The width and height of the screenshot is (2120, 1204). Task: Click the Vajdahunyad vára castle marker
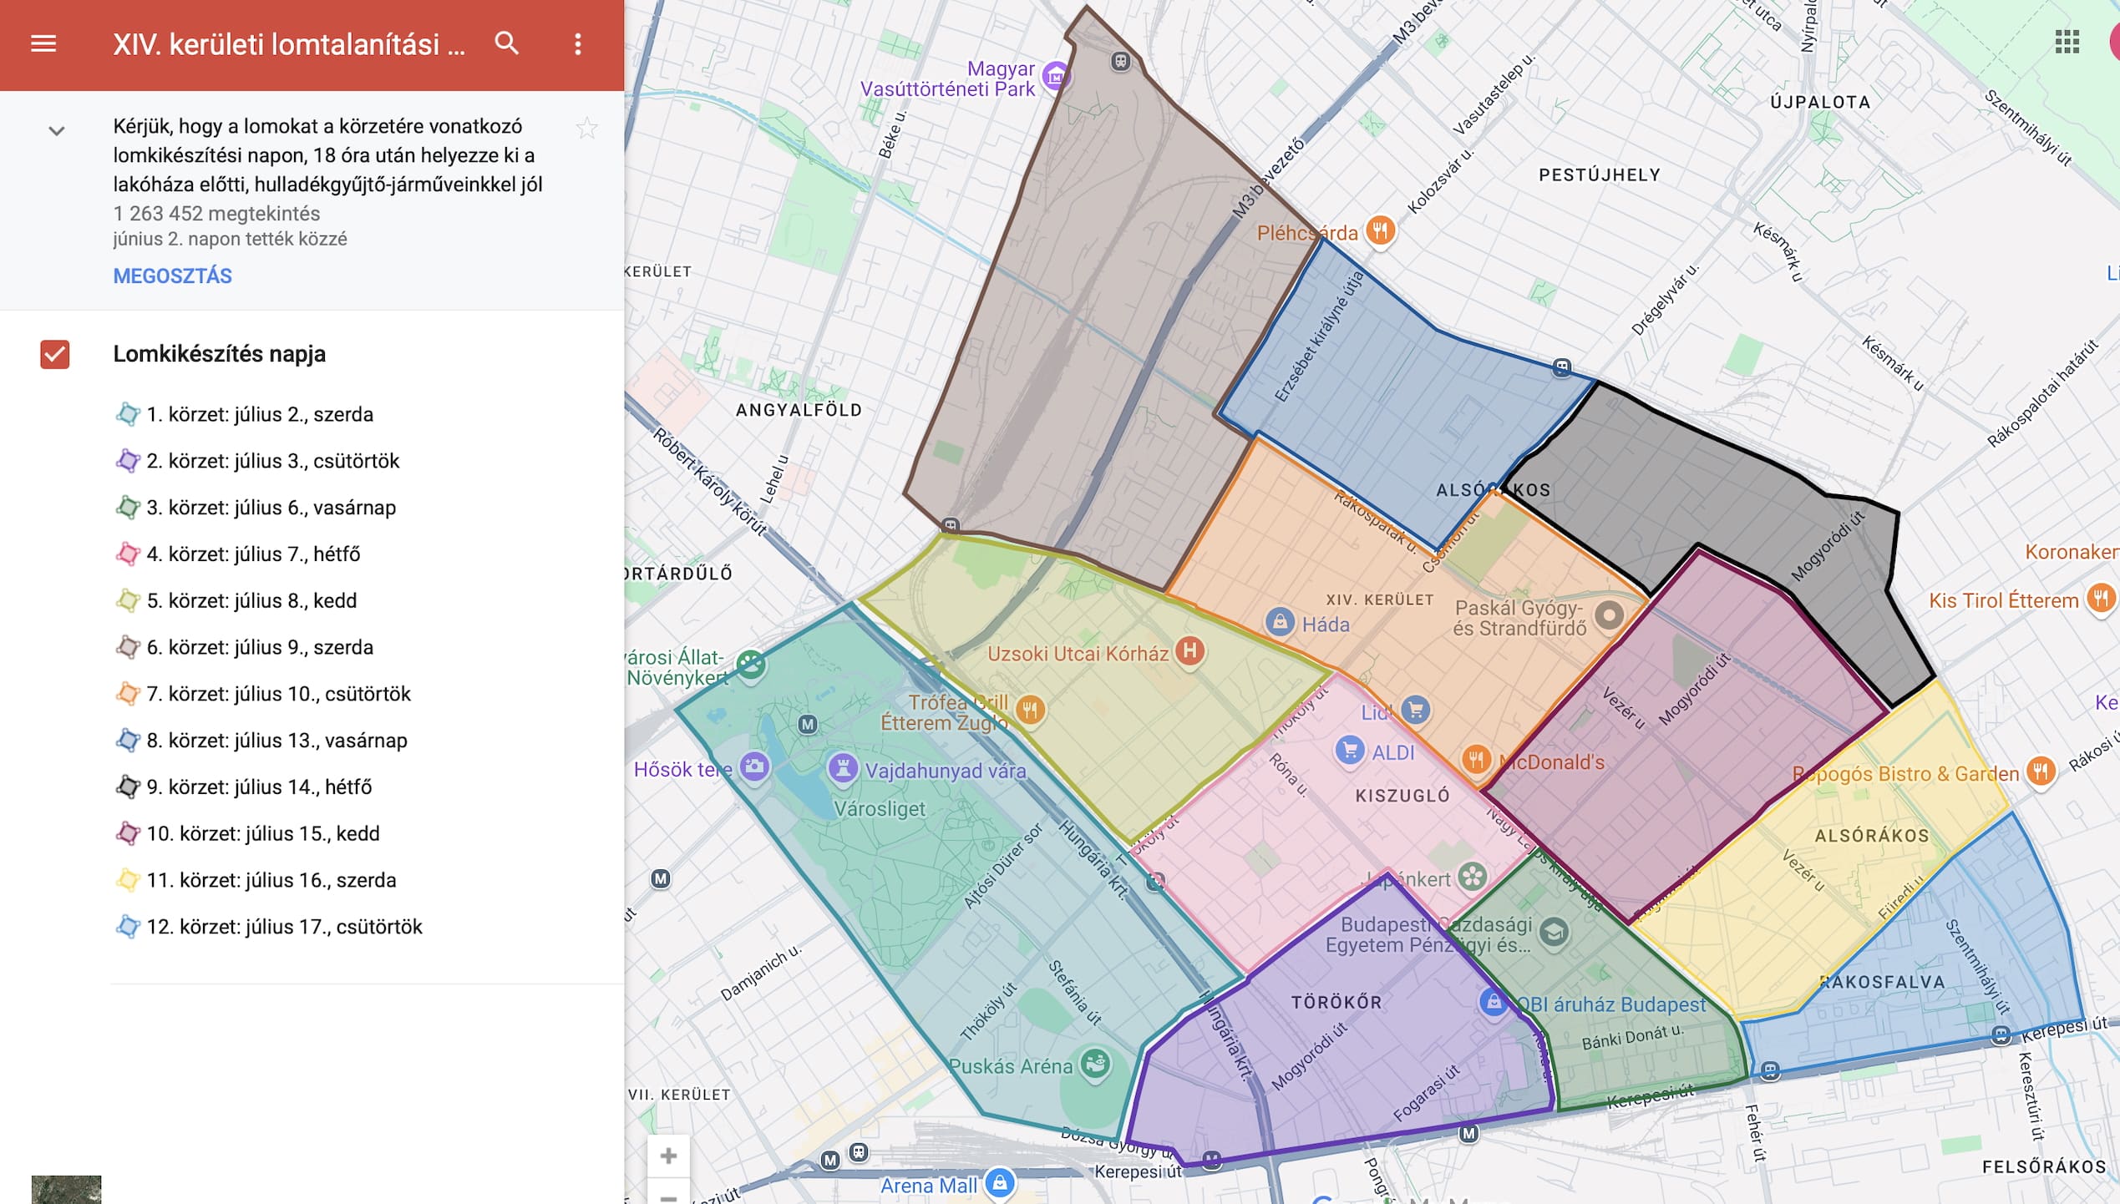tap(843, 767)
